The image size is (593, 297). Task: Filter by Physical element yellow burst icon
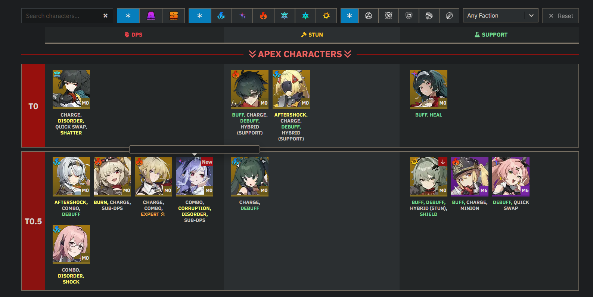(326, 16)
